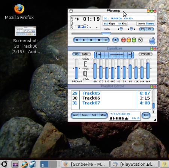The width and height of the screenshot is (169, 168).
Task: Click the 310 Hz equalizer band slider
Action: [x=107, y=69]
